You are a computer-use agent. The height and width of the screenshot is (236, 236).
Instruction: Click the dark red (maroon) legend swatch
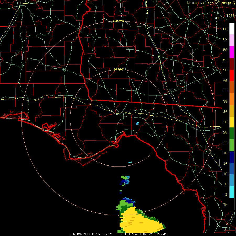click(232, 64)
